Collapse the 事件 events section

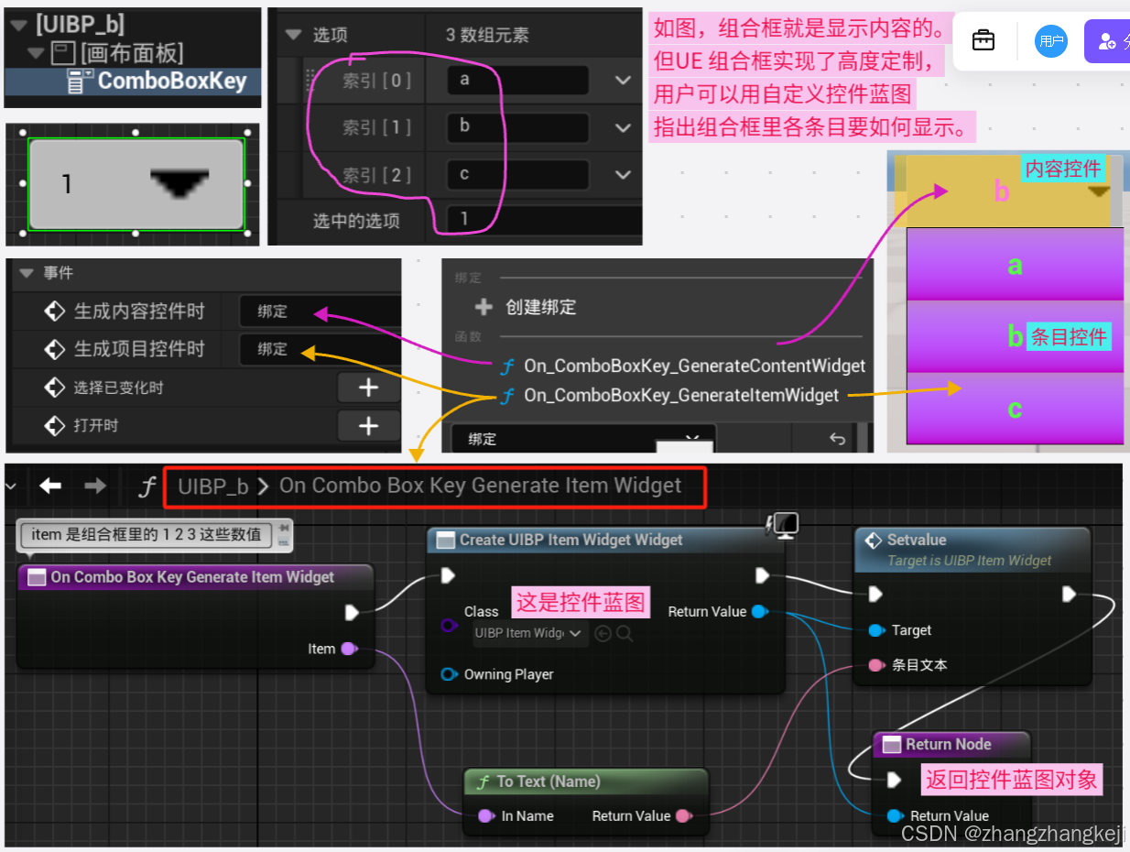pyautogui.click(x=25, y=273)
